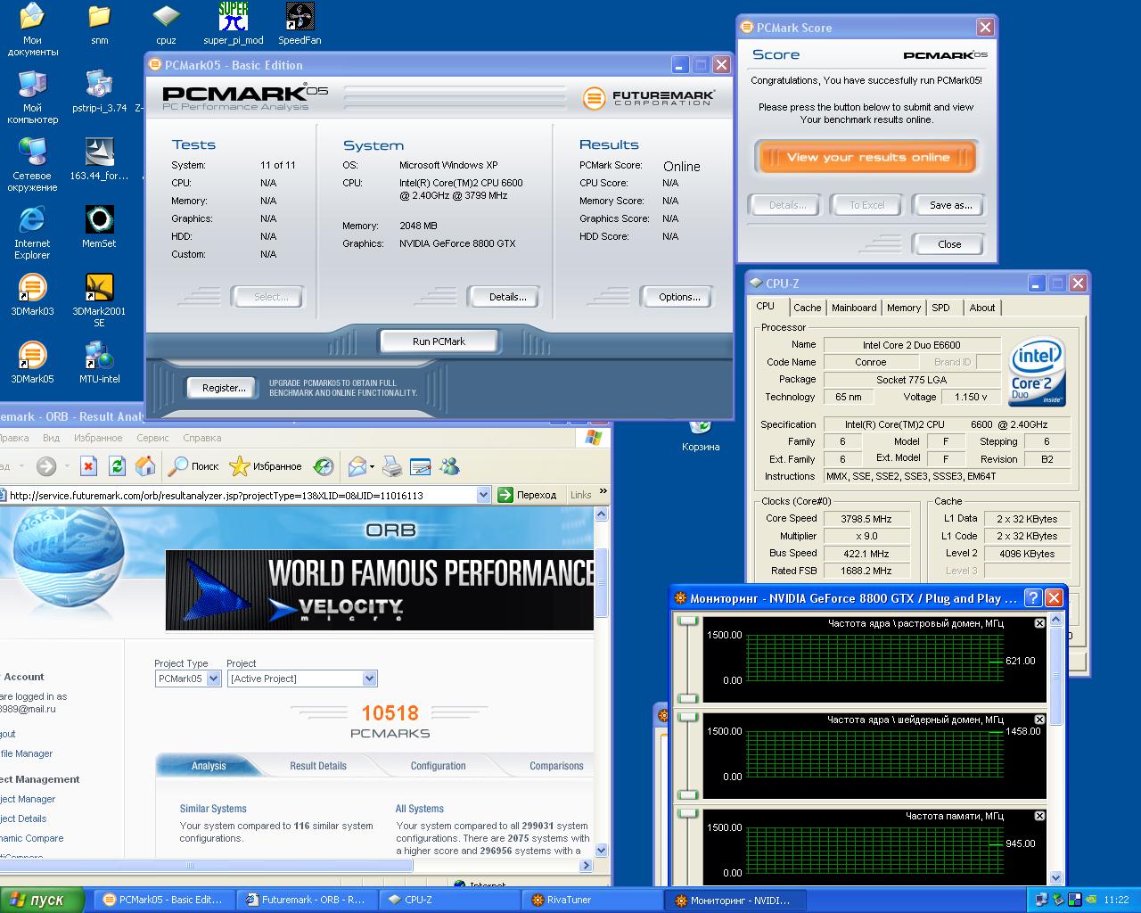Click the Print icon in IE toolbar

tap(391, 466)
